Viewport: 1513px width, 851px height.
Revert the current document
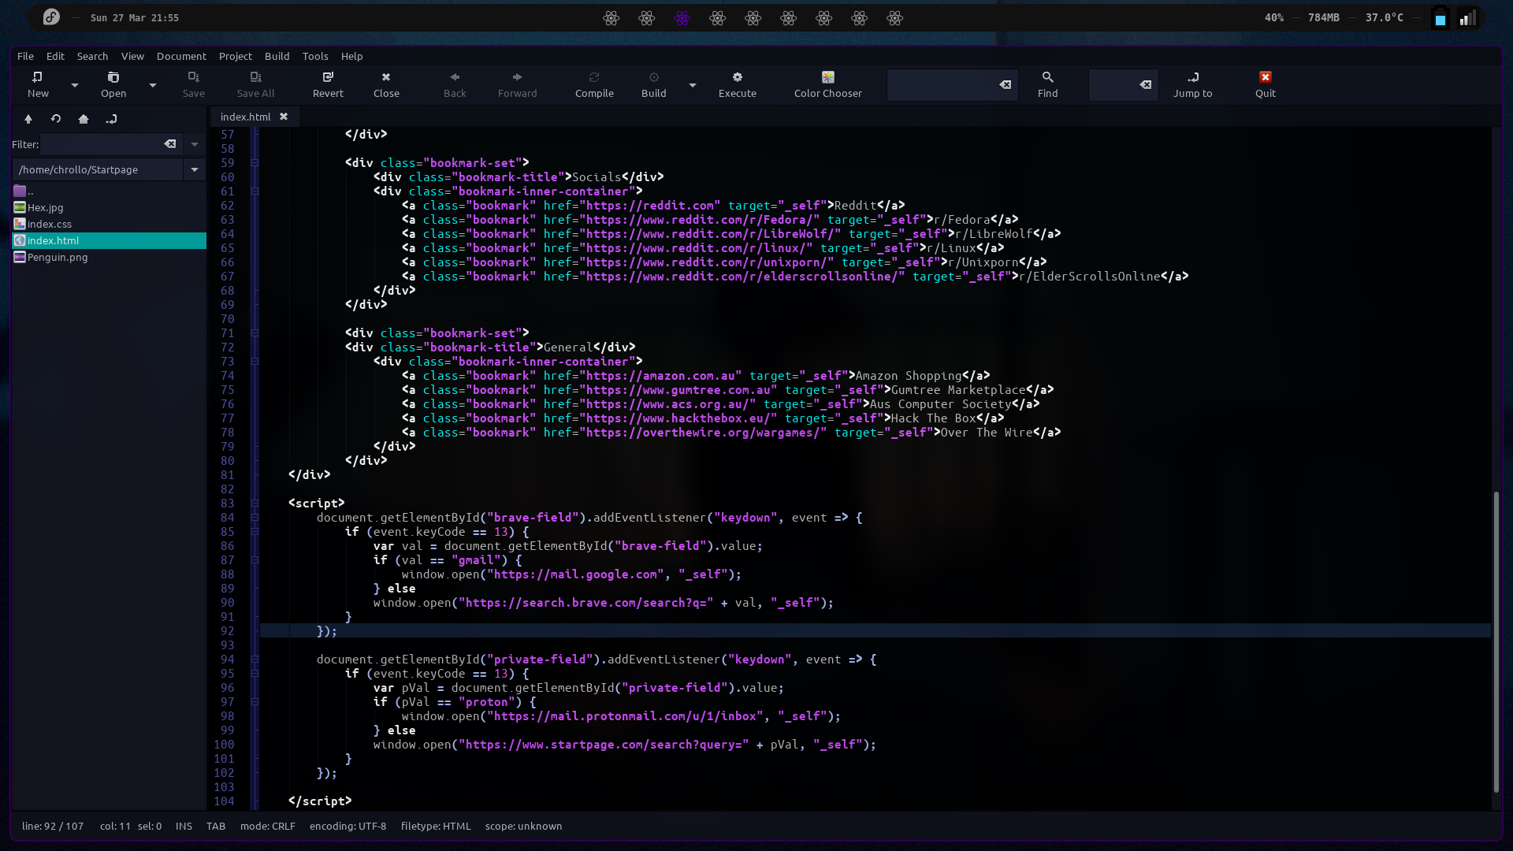[x=328, y=84]
